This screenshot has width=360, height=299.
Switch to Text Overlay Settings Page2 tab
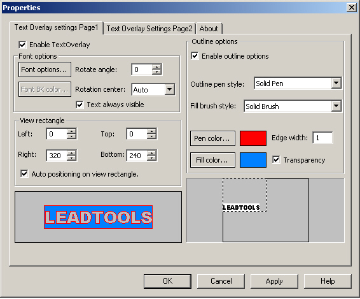pos(149,29)
